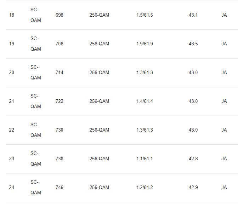Select the power level 1.4/61.4
Viewport: 238px width, 205px height.
[x=144, y=101]
